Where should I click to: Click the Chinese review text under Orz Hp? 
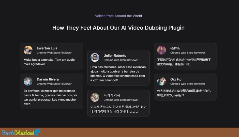coord(184,93)
